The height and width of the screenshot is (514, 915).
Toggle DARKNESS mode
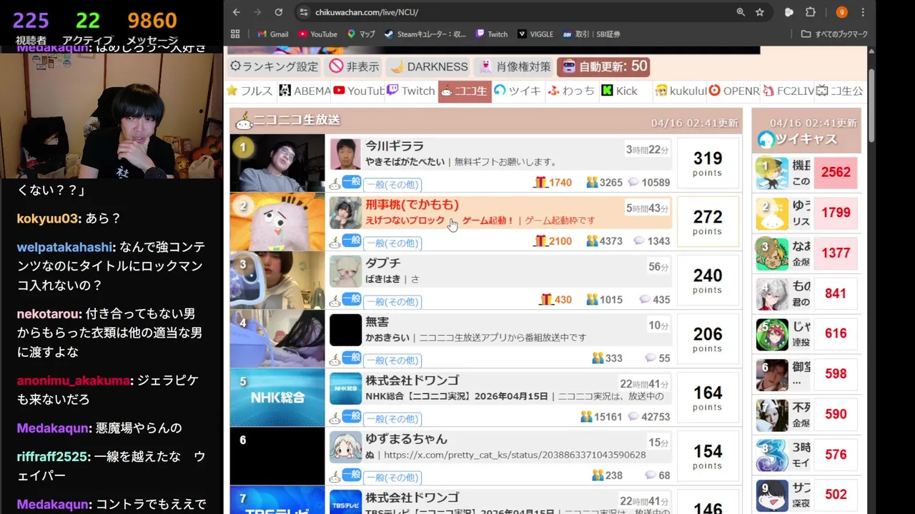click(429, 66)
